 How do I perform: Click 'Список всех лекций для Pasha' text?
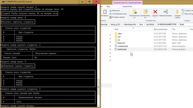click(x=22, y=93)
